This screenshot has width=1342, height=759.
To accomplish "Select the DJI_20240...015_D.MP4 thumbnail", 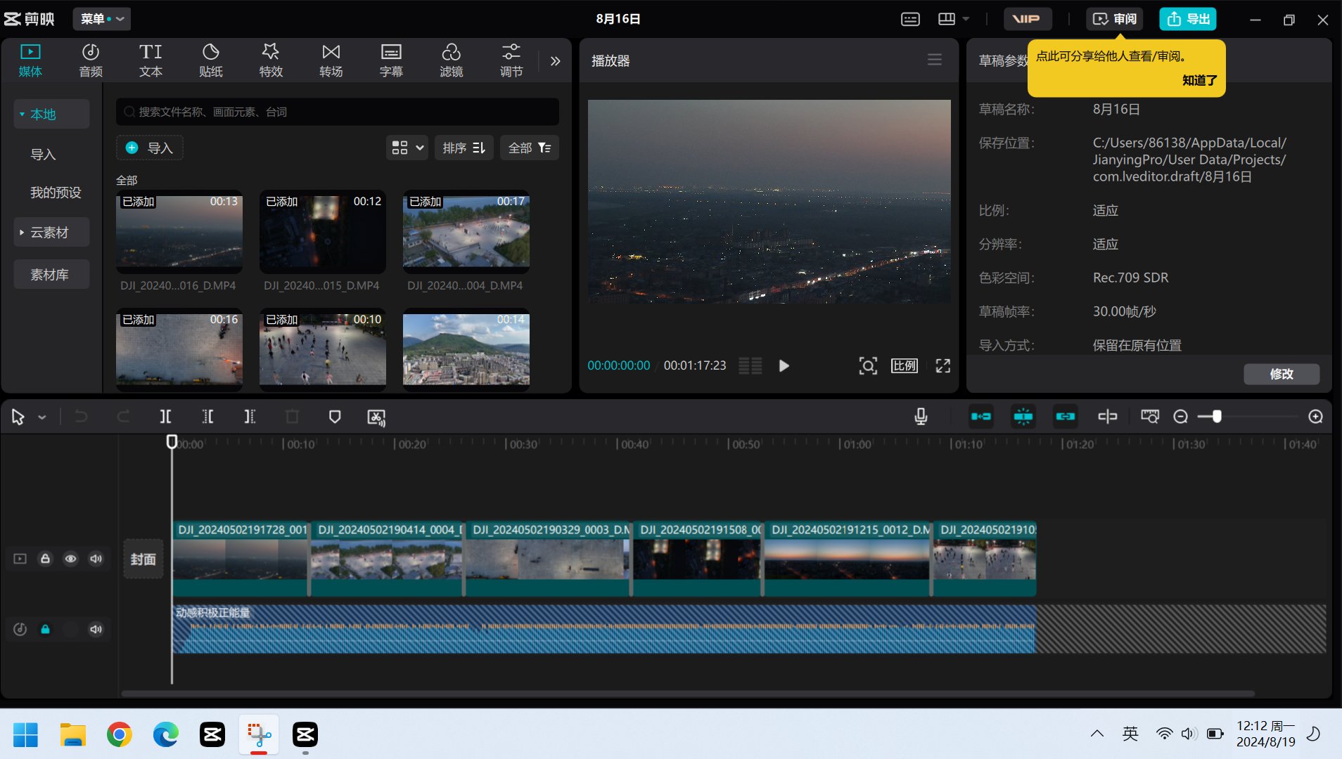I will click(323, 232).
